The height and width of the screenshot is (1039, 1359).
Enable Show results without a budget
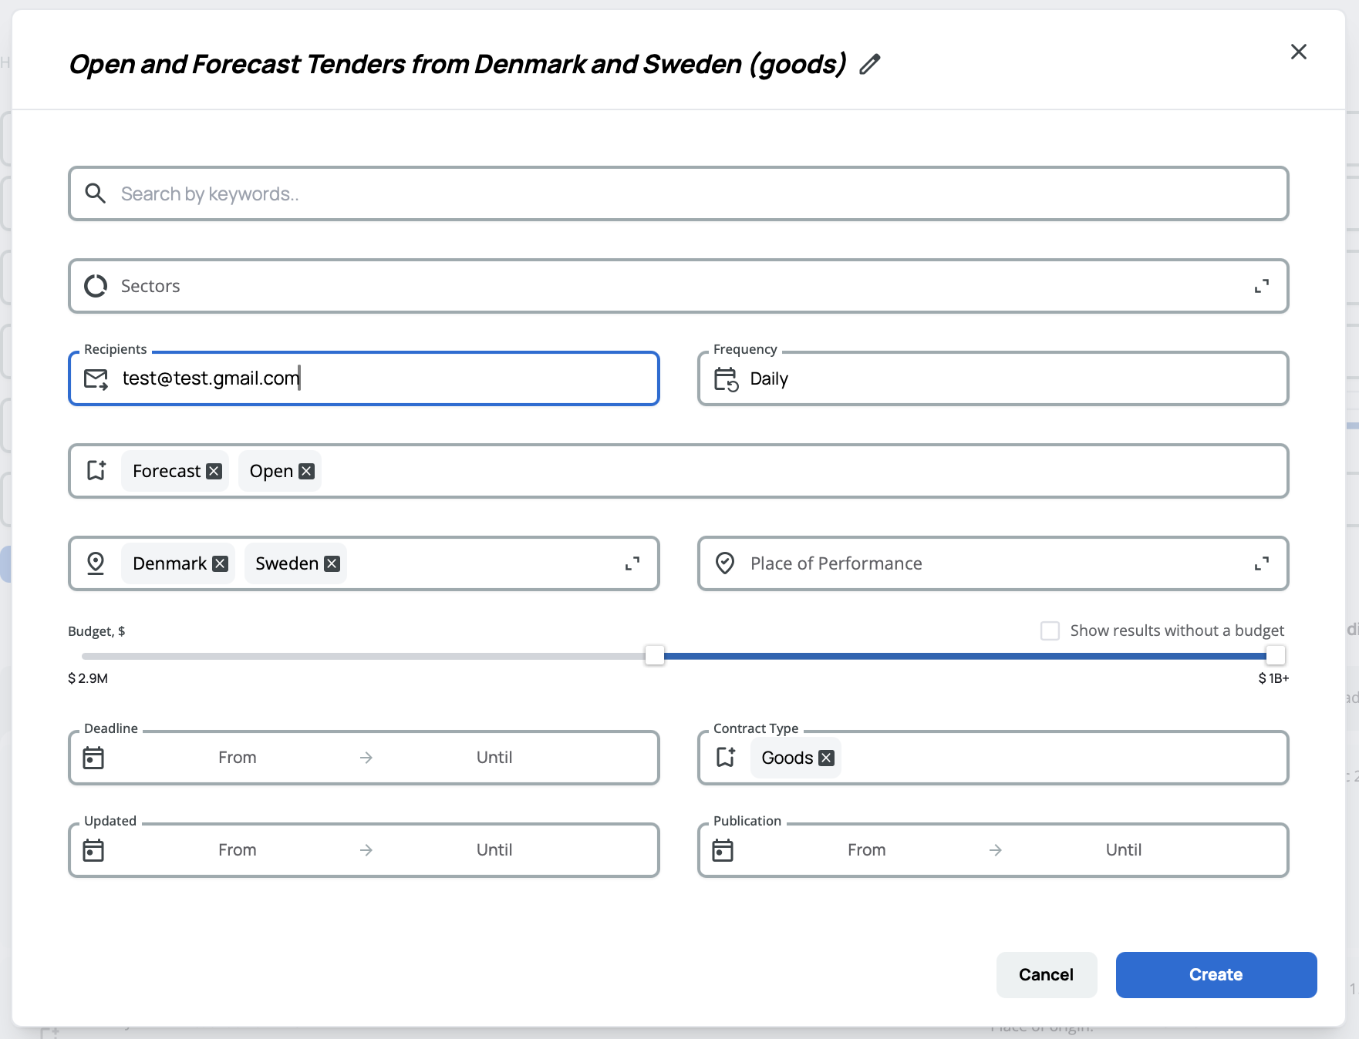[x=1050, y=630]
